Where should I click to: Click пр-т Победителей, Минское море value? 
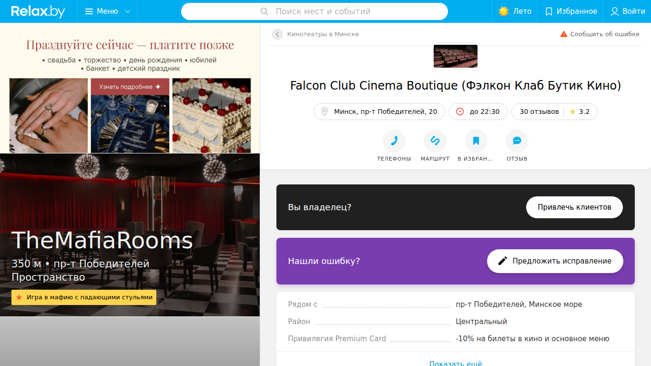[x=519, y=305]
